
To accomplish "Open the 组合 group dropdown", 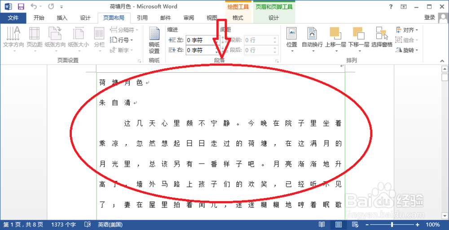I will point(407,40).
